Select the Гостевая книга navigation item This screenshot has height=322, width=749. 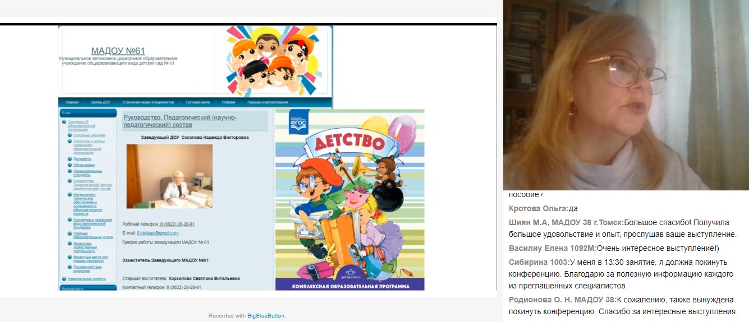198,102
